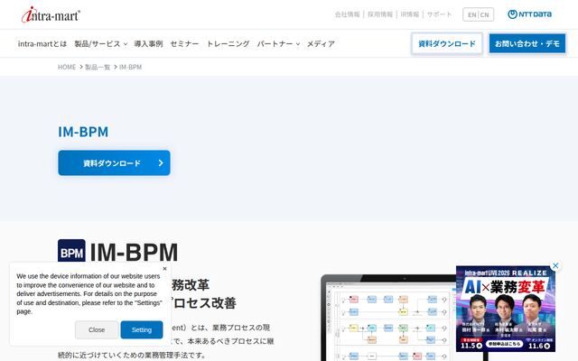Go to 製品一覧 in the breadcrumb
Screen dimensions: 578x361
click(x=98, y=67)
